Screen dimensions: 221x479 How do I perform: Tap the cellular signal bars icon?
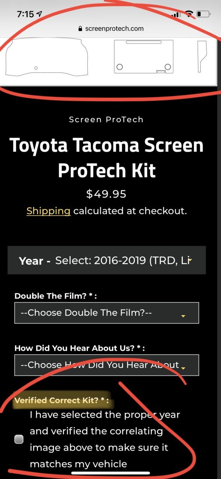click(x=175, y=15)
